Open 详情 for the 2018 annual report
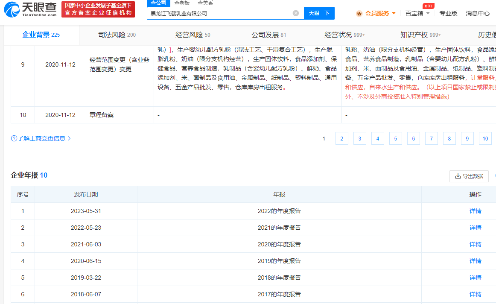 (x=475, y=278)
